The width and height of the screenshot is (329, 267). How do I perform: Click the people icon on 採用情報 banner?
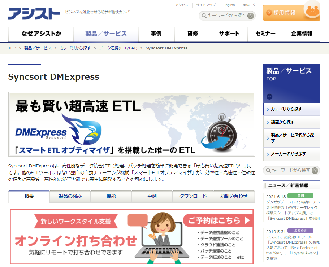(312, 10)
